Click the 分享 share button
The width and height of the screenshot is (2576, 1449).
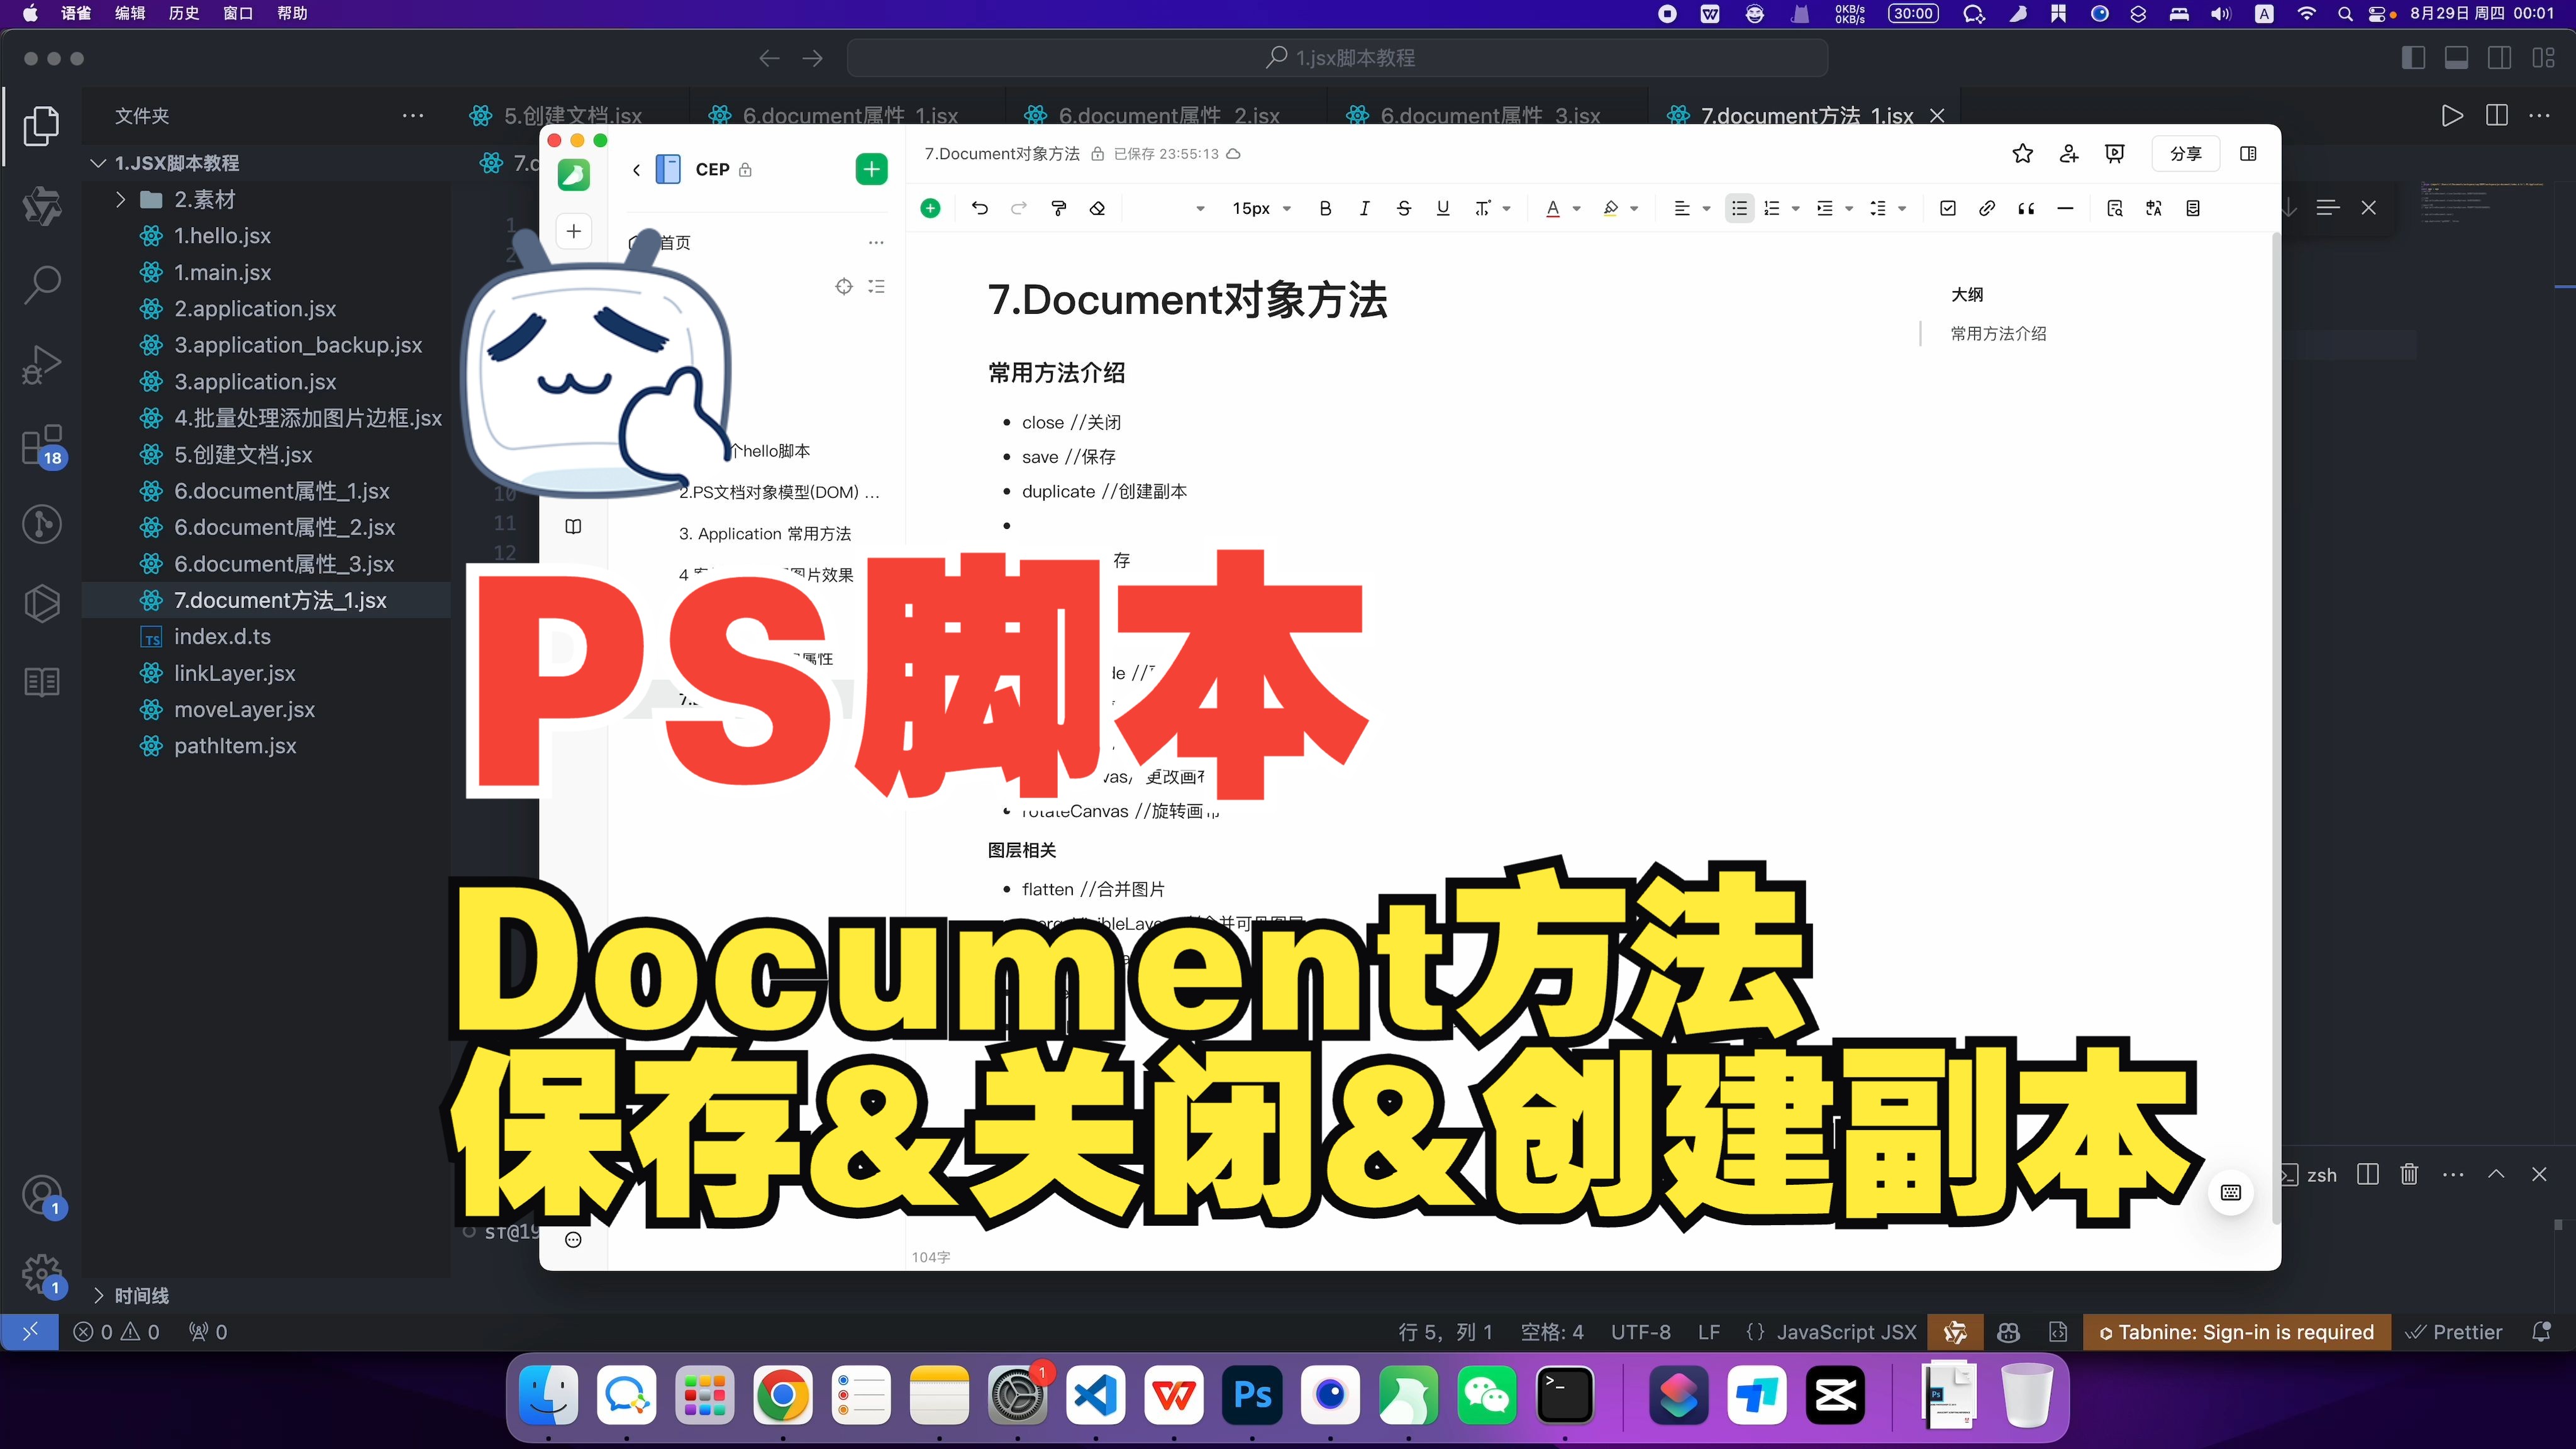2185,153
